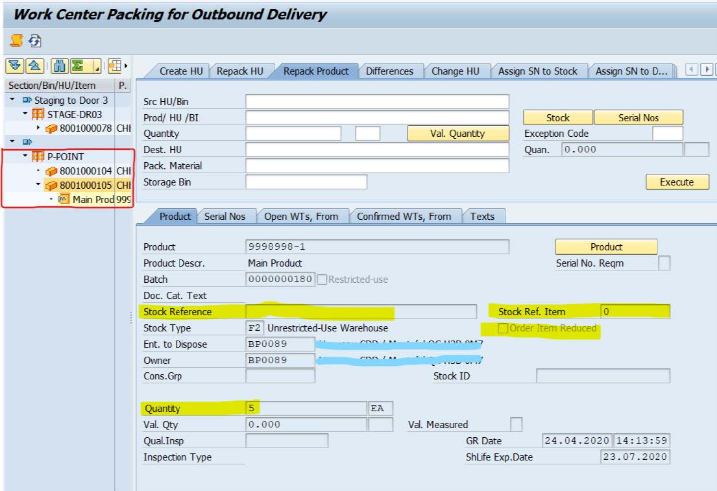This screenshot has height=491, width=717.
Task: Click the Src HU/Bin input field
Action: (377, 102)
